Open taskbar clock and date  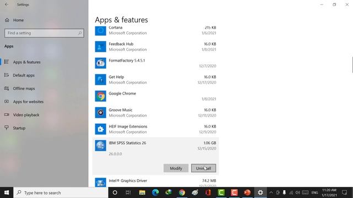(329, 193)
